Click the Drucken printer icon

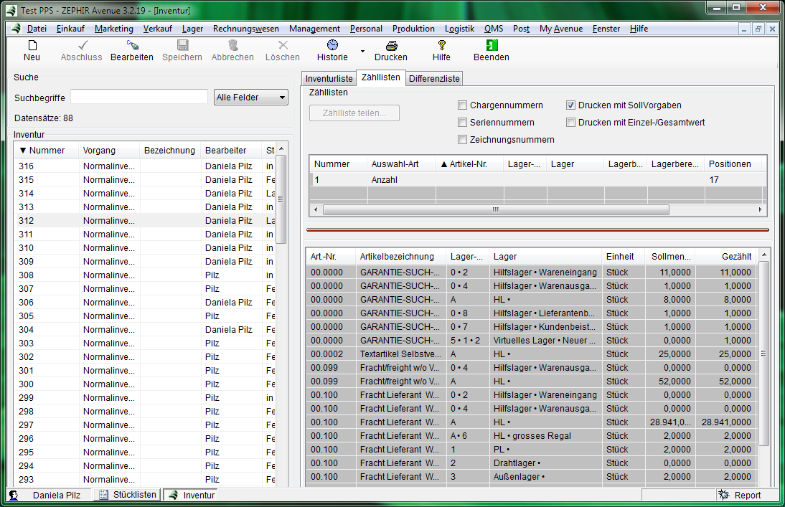coord(390,45)
